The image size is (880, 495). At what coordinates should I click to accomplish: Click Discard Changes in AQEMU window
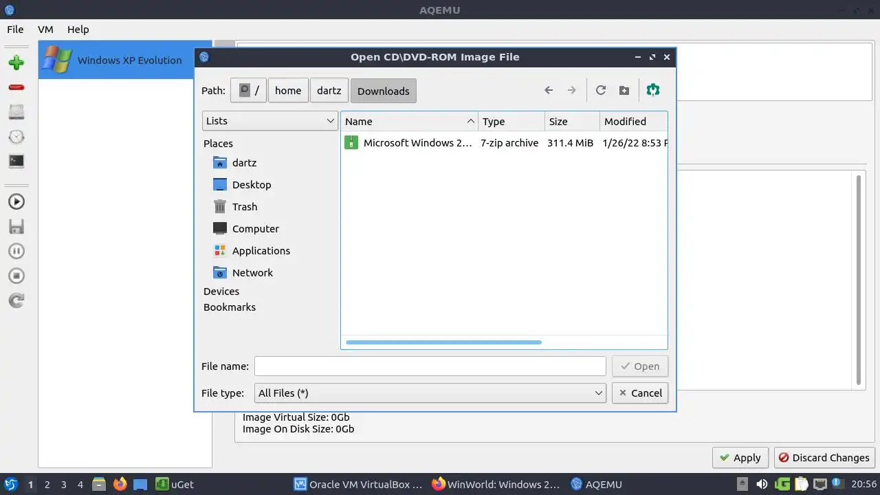point(824,458)
